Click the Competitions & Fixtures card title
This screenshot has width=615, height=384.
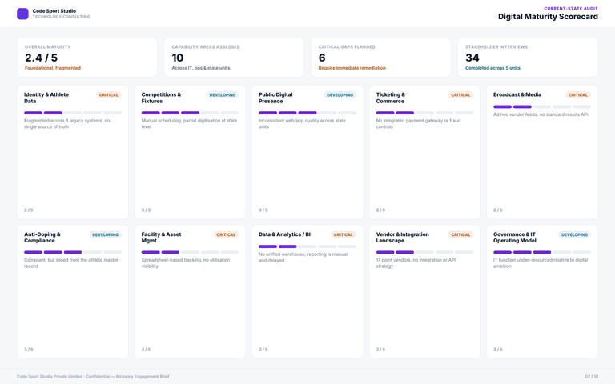(161, 98)
